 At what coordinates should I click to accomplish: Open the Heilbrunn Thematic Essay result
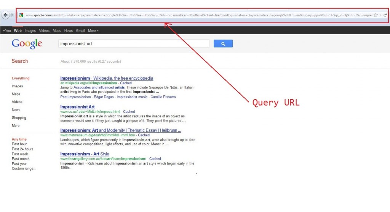pyautogui.click(x=121, y=130)
